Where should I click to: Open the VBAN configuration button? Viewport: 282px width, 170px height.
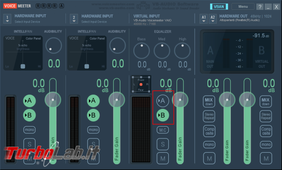pyautogui.click(x=219, y=6)
